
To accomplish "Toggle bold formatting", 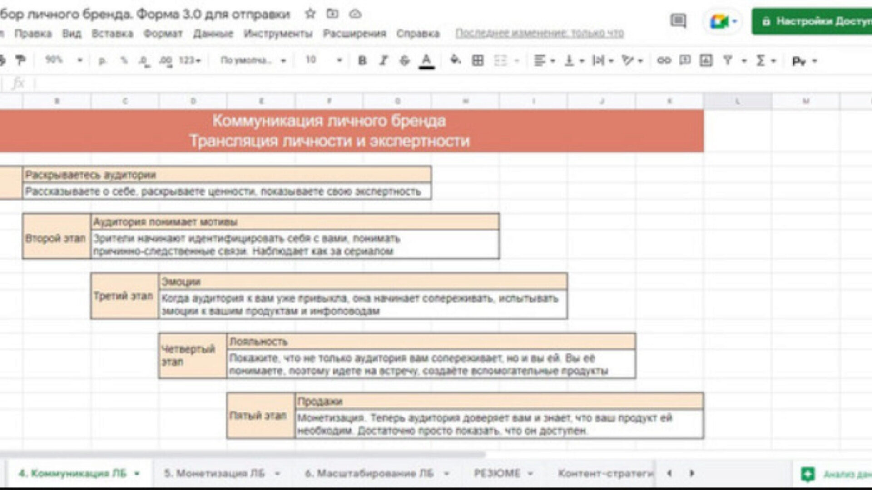I will (x=362, y=60).
